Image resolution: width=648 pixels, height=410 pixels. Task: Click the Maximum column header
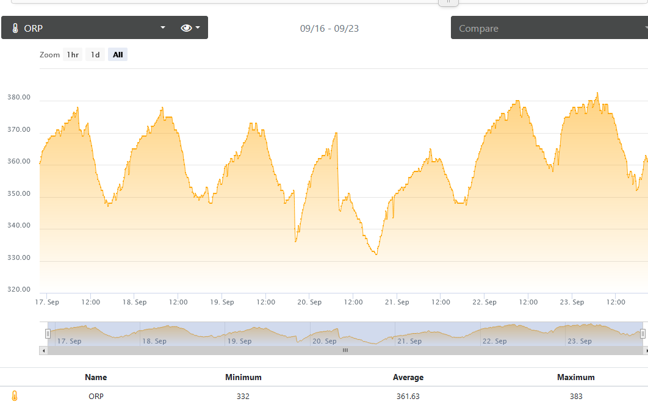(x=575, y=377)
